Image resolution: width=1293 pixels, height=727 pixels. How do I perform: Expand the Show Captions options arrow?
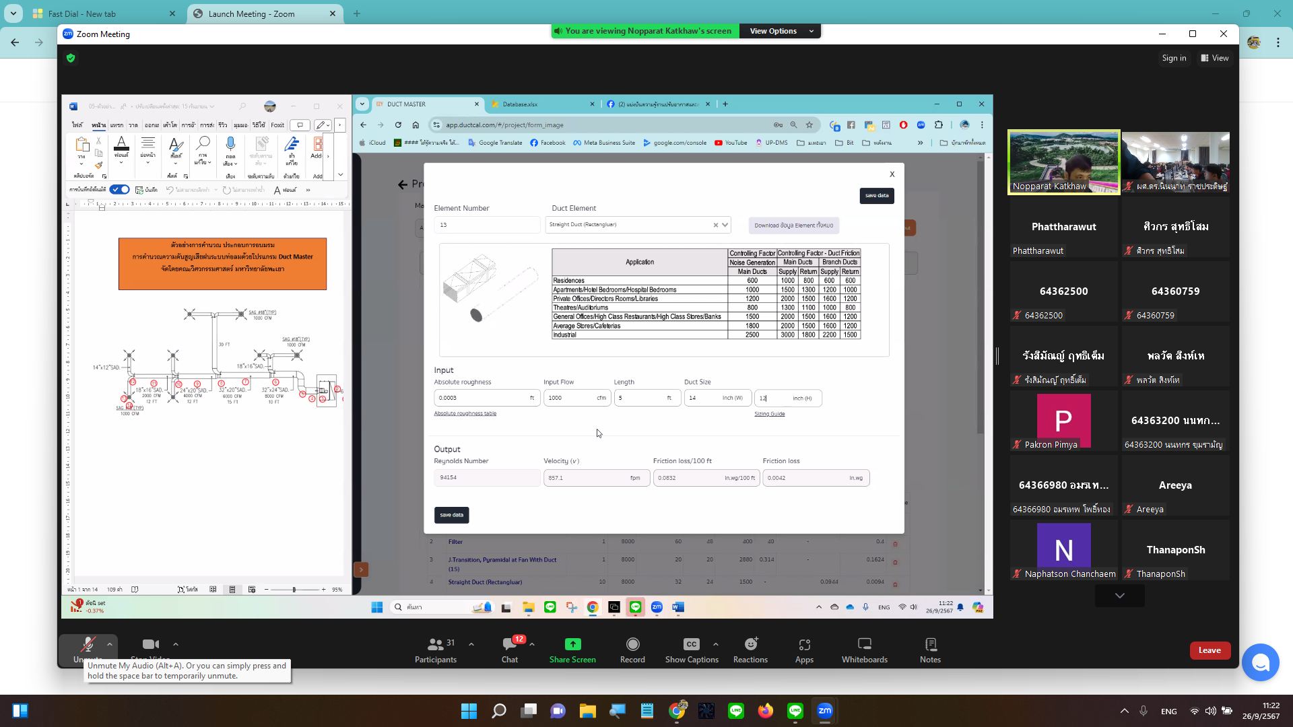coord(715,644)
